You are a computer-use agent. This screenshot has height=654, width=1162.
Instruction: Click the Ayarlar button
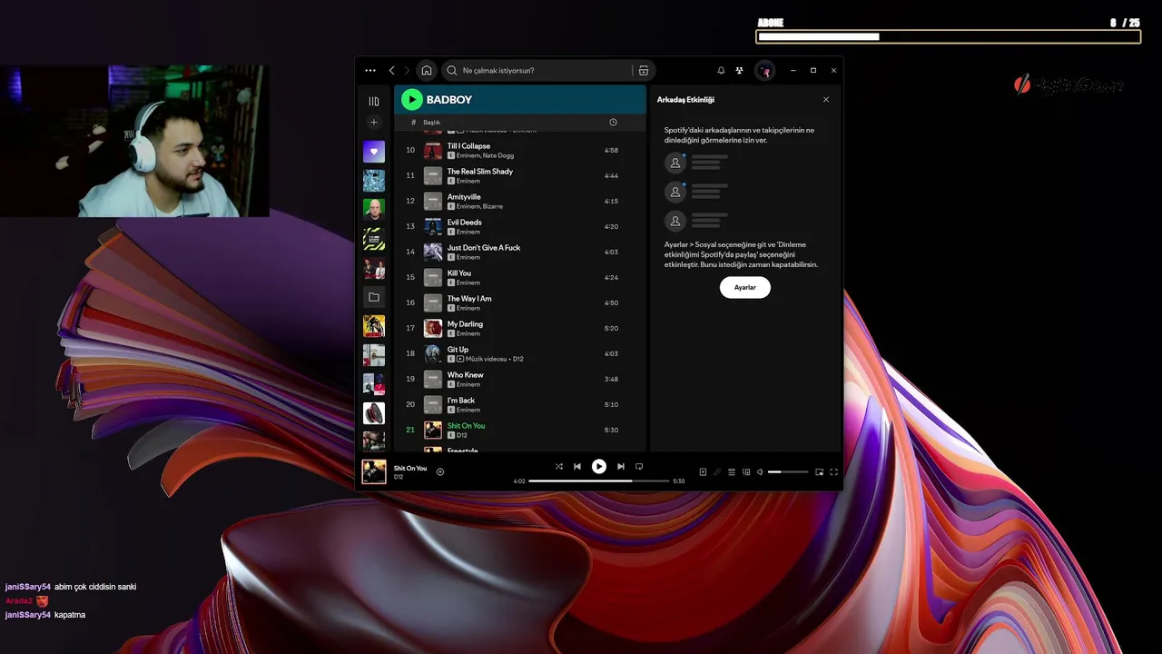pos(745,287)
